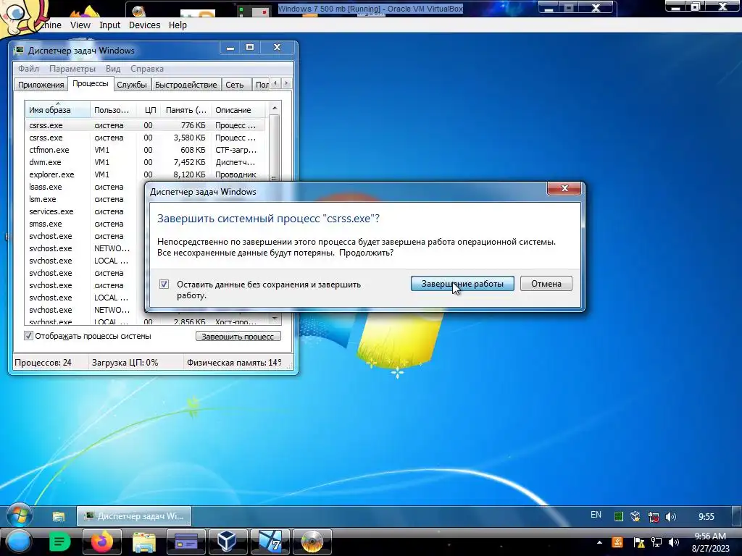Open VirtualBox Manager from host taskbar
Viewport: 742px width, 556px height.
click(x=228, y=542)
